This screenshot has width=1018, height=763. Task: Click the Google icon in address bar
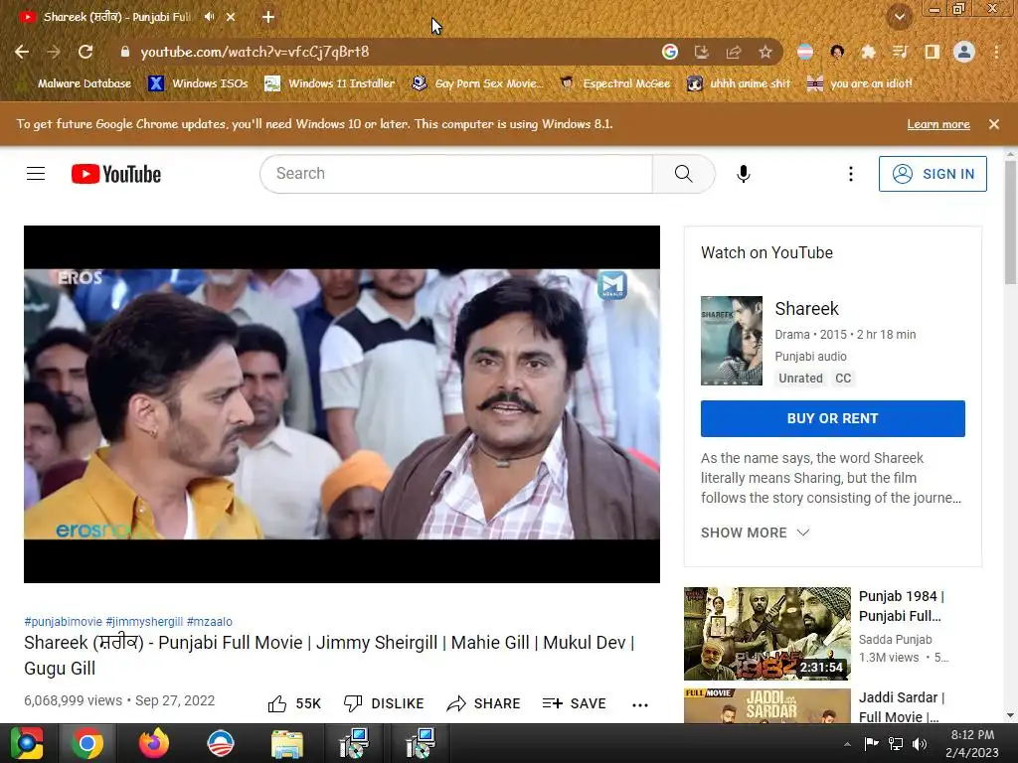[x=670, y=52]
